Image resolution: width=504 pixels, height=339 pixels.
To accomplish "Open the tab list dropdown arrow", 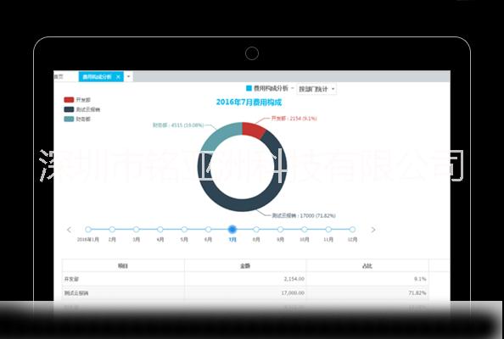I will [129, 77].
